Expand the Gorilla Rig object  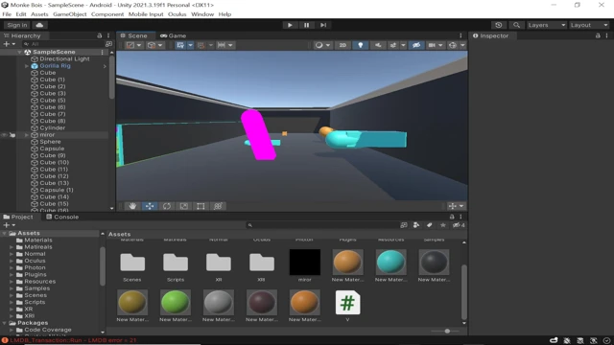coord(27,66)
